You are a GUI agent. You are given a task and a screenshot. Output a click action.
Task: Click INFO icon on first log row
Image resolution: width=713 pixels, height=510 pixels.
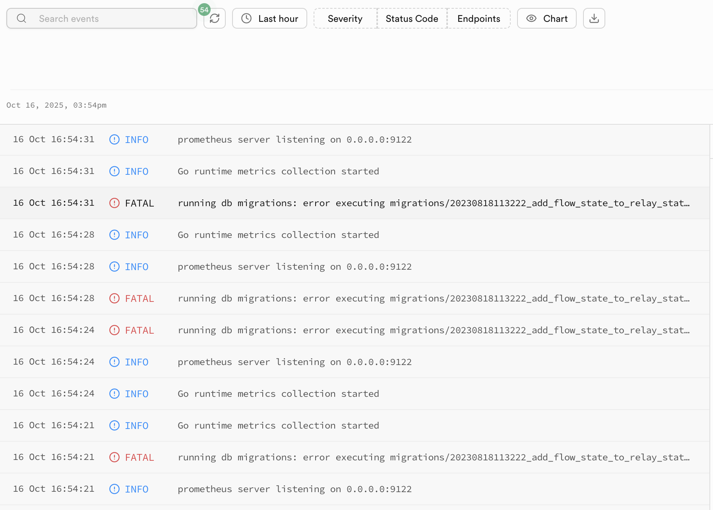click(114, 139)
